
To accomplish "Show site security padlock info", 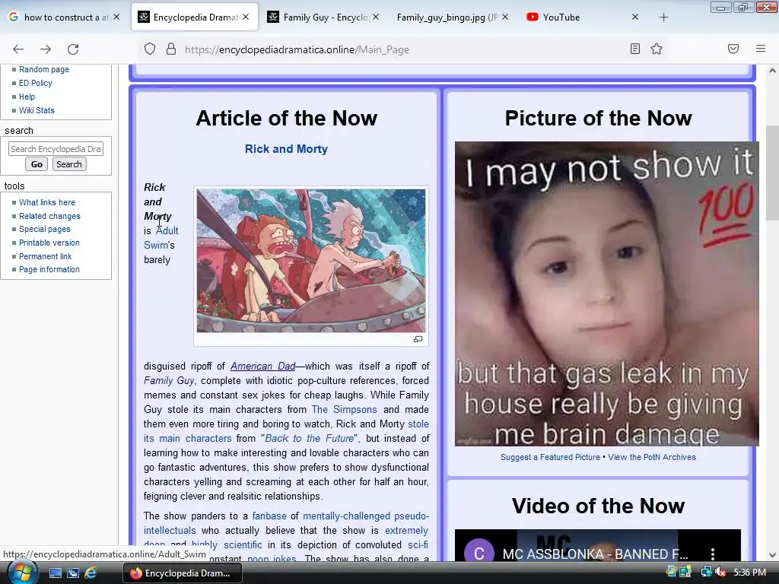I will [171, 49].
